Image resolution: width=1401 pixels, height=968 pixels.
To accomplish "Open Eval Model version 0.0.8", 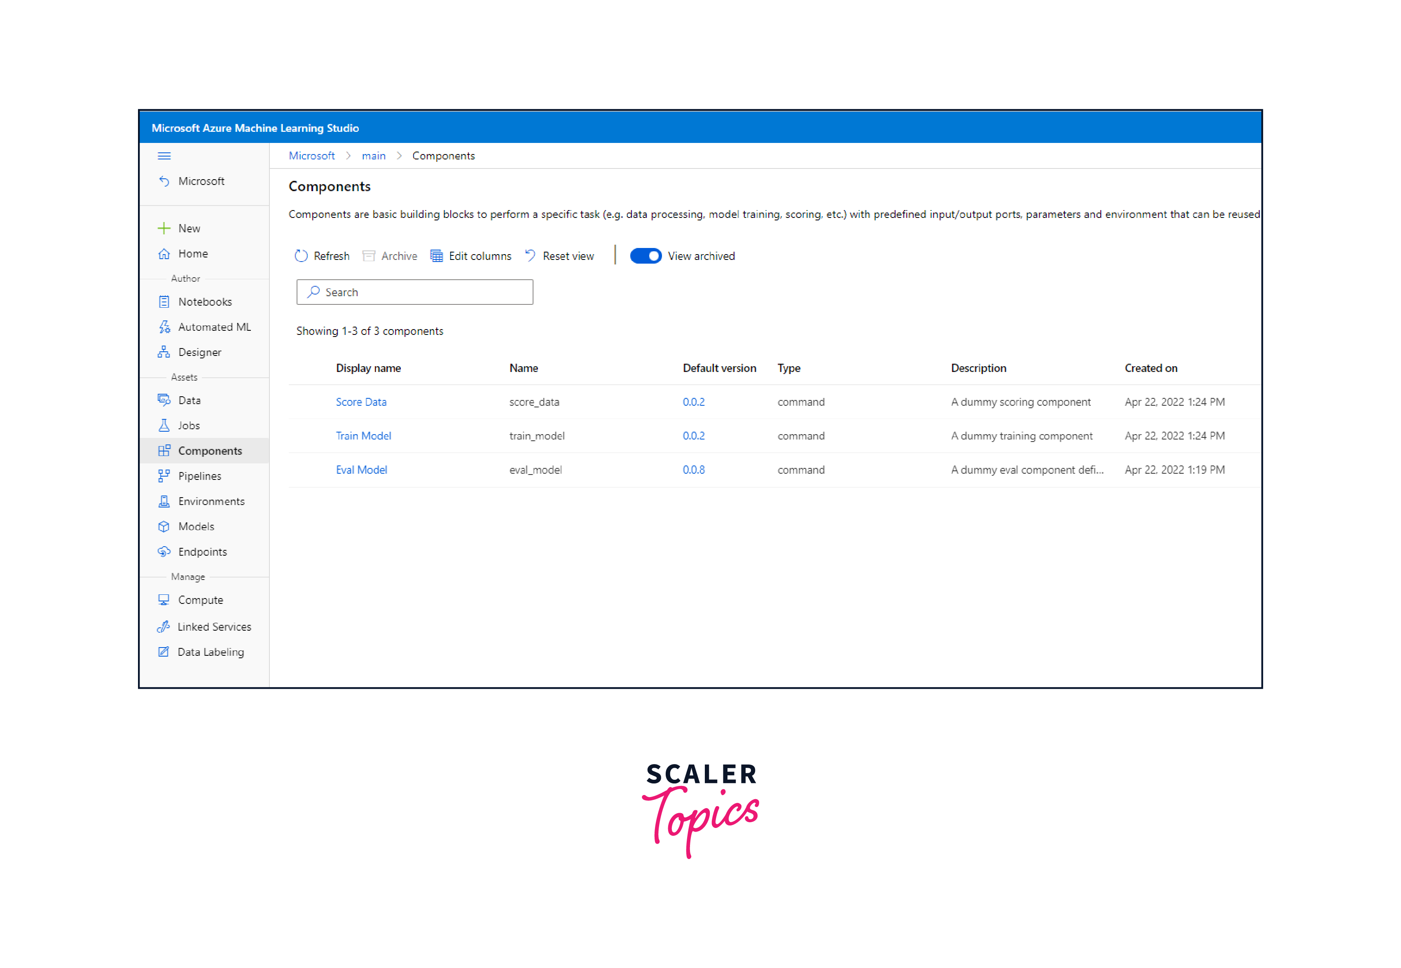I will (693, 470).
